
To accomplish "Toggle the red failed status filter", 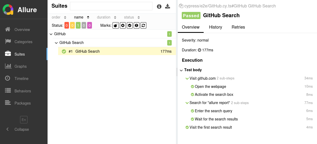I will pos(67,25).
